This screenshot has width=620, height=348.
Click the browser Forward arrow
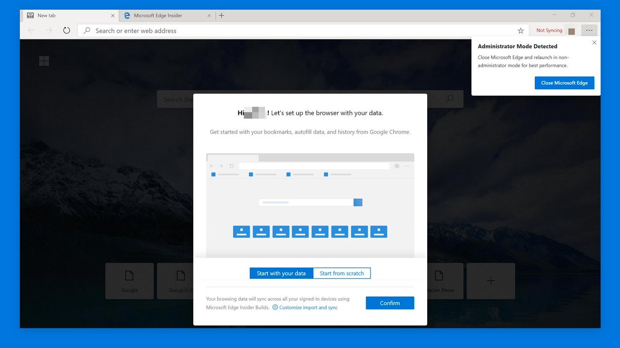tap(48, 30)
